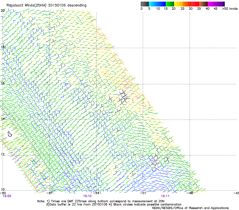Click legend tick label 25

pos(182,9)
